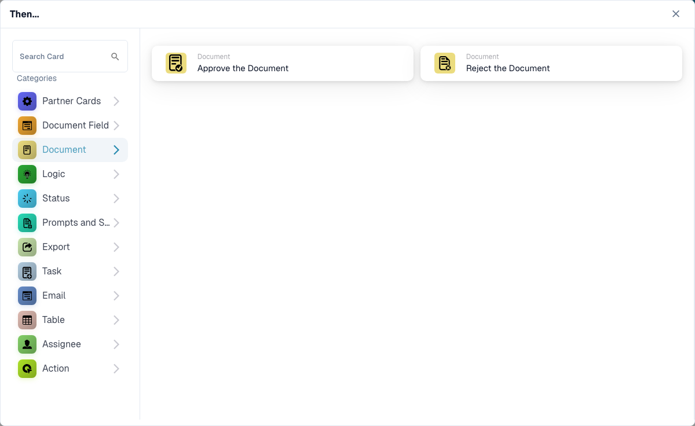Screen dimensions: 695x426
Task: Select the Email category label
Action: [54, 295]
